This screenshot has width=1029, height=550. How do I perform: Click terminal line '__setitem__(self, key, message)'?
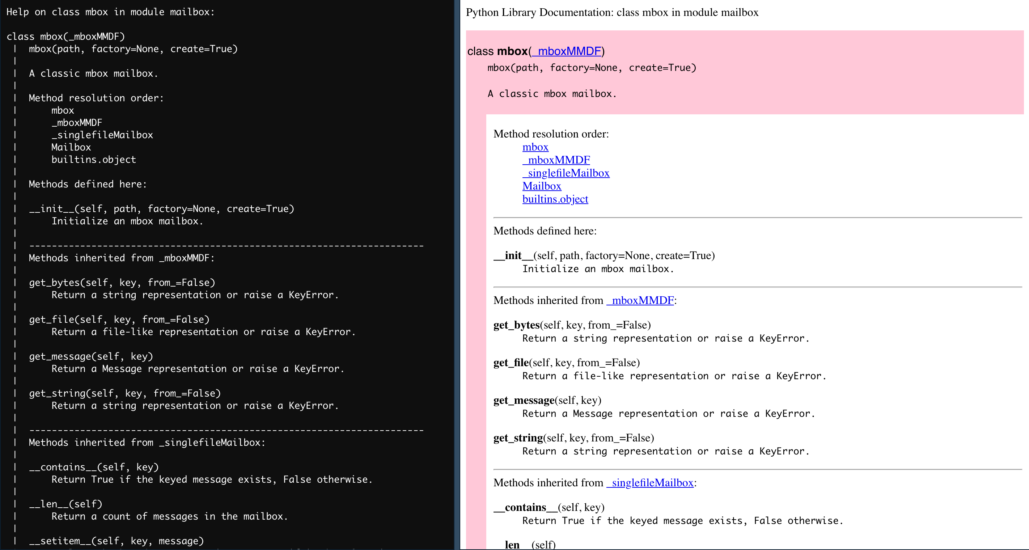(x=116, y=541)
